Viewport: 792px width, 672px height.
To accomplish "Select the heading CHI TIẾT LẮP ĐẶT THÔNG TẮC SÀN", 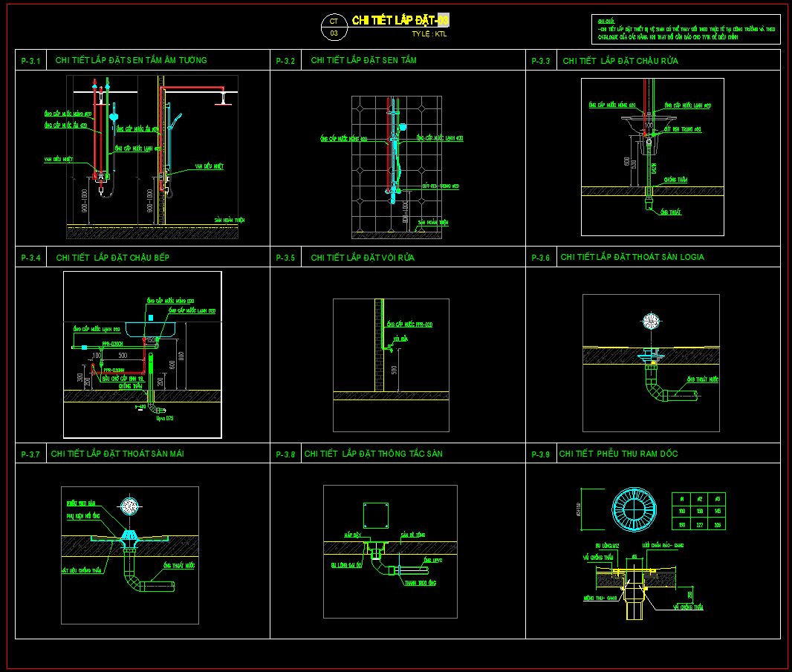I will point(373,454).
